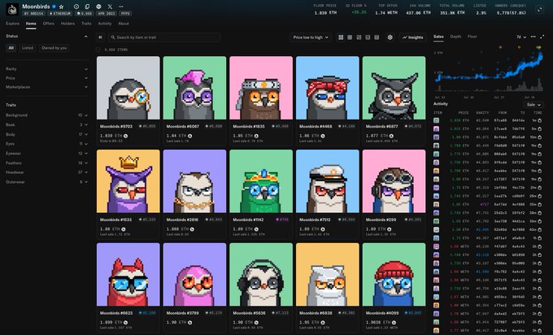Open the display settings gear icon
The height and width of the screenshot is (335, 553).
(x=390, y=37)
